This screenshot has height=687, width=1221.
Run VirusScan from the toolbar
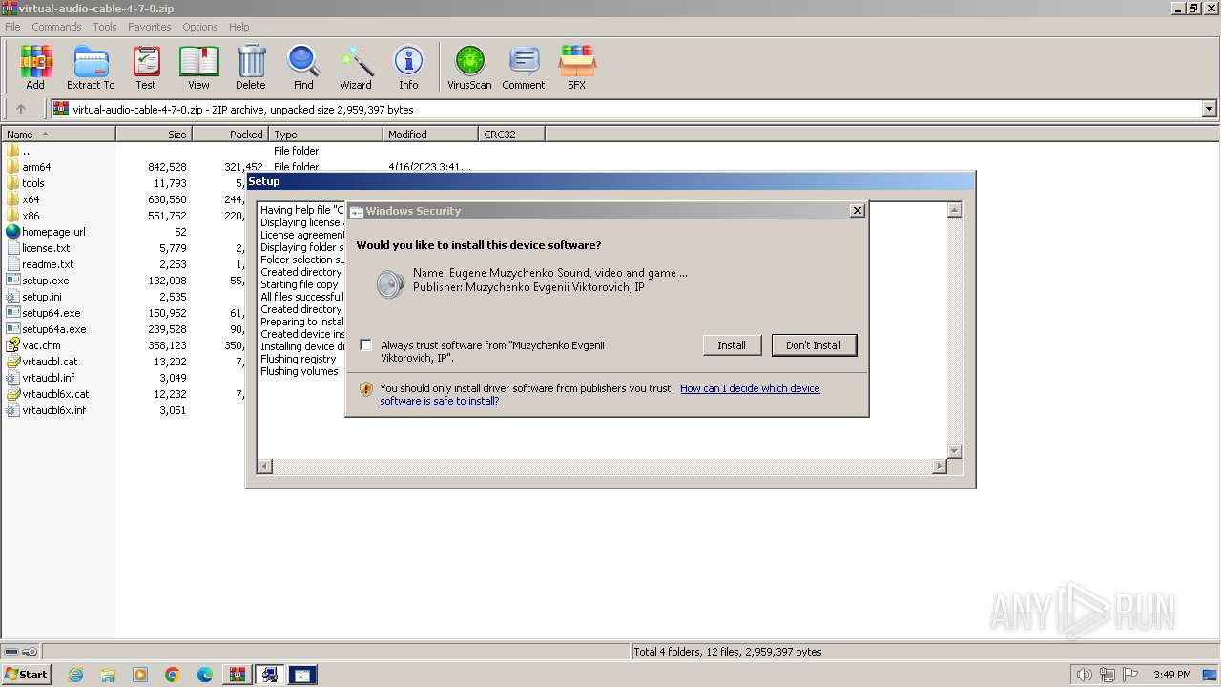[x=469, y=67]
